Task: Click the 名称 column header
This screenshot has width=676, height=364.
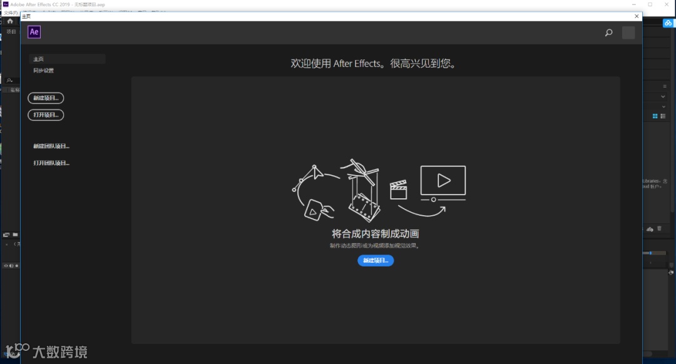Action: (14, 89)
